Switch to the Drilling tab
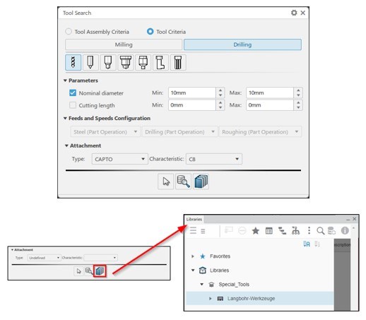This screenshot has height=320, width=366. tap(242, 45)
